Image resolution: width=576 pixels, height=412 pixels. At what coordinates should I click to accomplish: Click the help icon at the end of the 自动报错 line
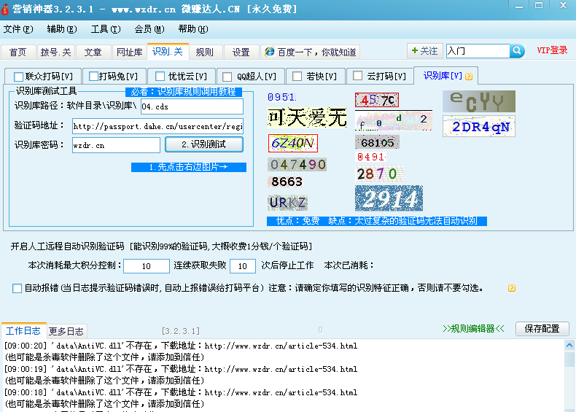[x=511, y=288]
